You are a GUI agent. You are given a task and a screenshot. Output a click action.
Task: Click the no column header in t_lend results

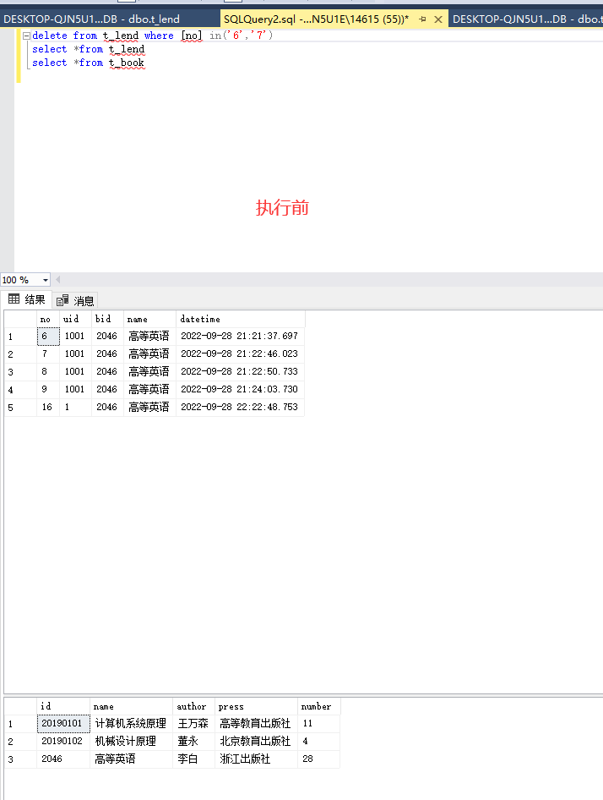(48, 320)
